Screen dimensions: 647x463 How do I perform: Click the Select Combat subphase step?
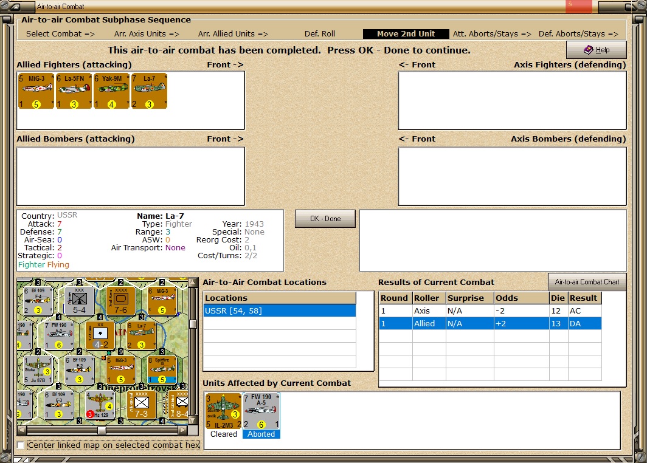[x=60, y=34]
